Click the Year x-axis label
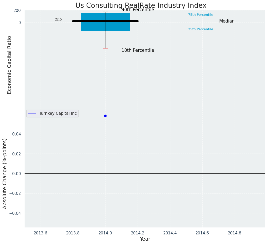This screenshot has height=244, width=268. click(x=145, y=239)
